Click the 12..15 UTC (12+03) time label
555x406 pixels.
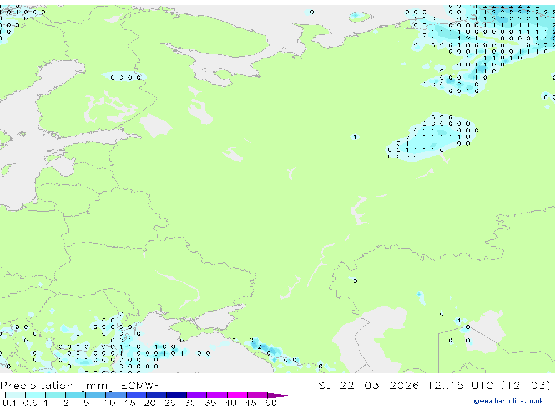pyautogui.click(x=489, y=385)
